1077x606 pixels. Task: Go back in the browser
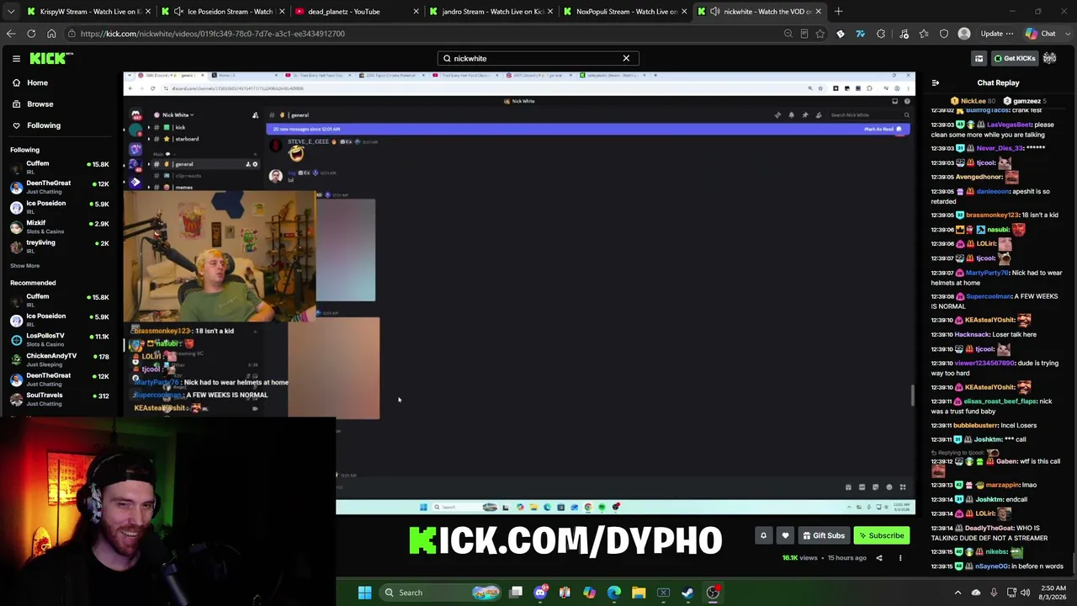click(x=11, y=34)
